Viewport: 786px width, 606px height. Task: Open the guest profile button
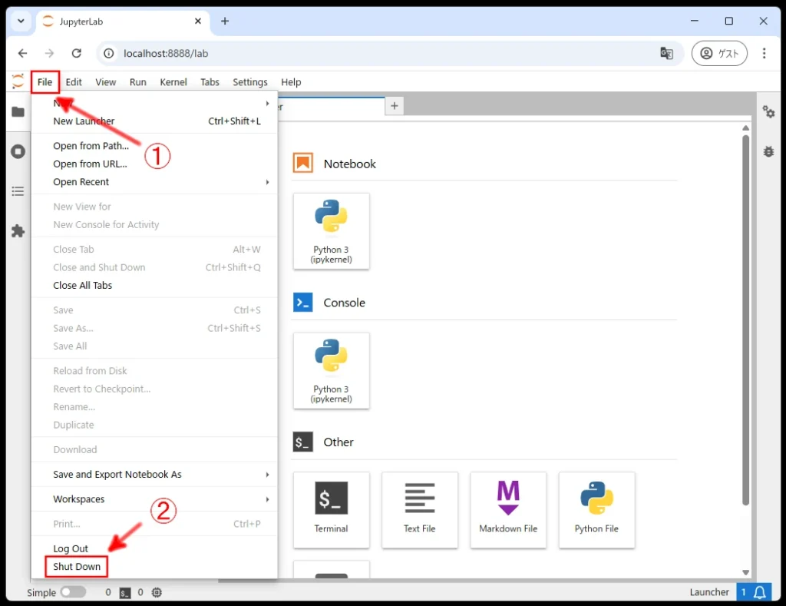click(x=719, y=53)
